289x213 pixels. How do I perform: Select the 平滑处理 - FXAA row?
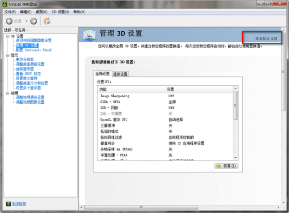click(x=165, y=155)
